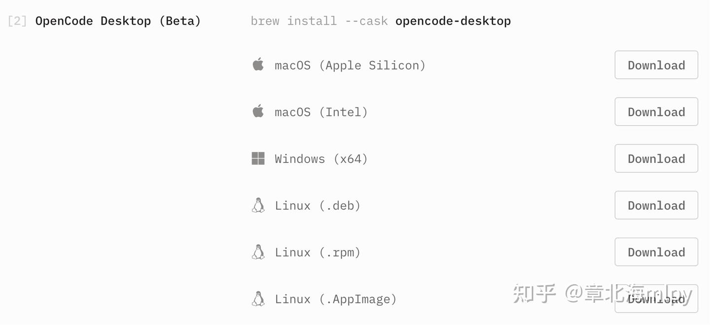Download the Linux .rpm package
Image resolution: width=710 pixels, height=325 pixels.
pyautogui.click(x=656, y=253)
